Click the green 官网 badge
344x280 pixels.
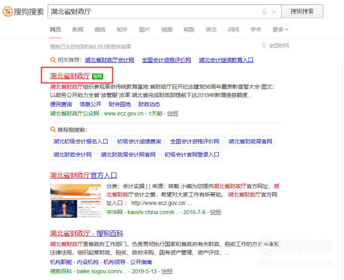coord(97,76)
